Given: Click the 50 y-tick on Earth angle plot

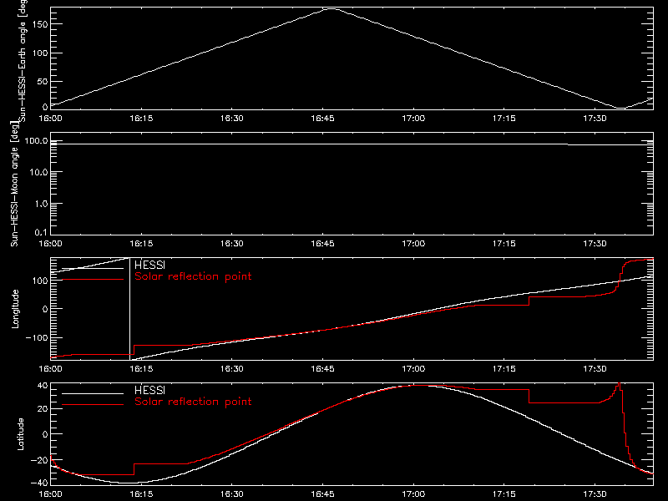Looking at the screenshot, I should point(43,81).
